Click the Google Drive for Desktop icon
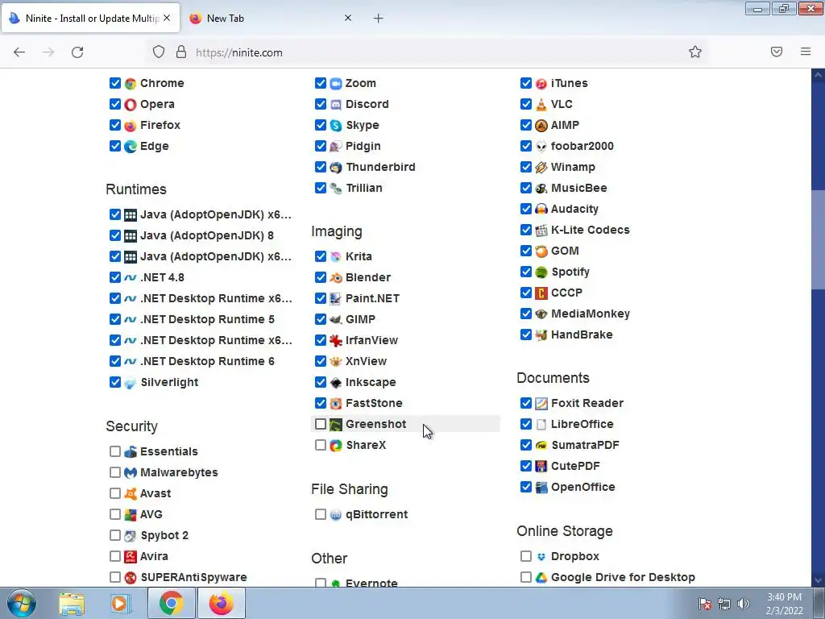This screenshot has height=619, width=825. [541, 577]
